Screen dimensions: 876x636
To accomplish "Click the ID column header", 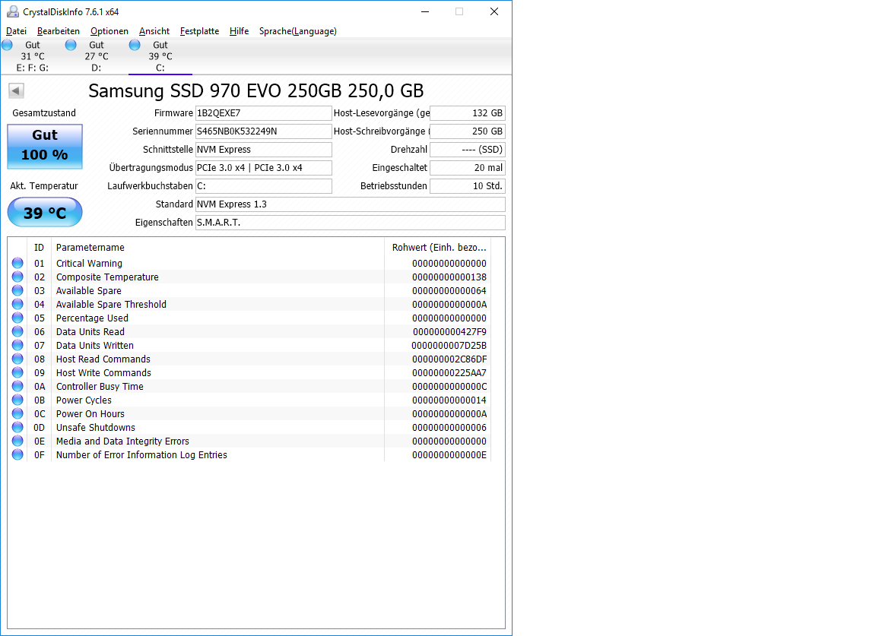I will [39, 248].
